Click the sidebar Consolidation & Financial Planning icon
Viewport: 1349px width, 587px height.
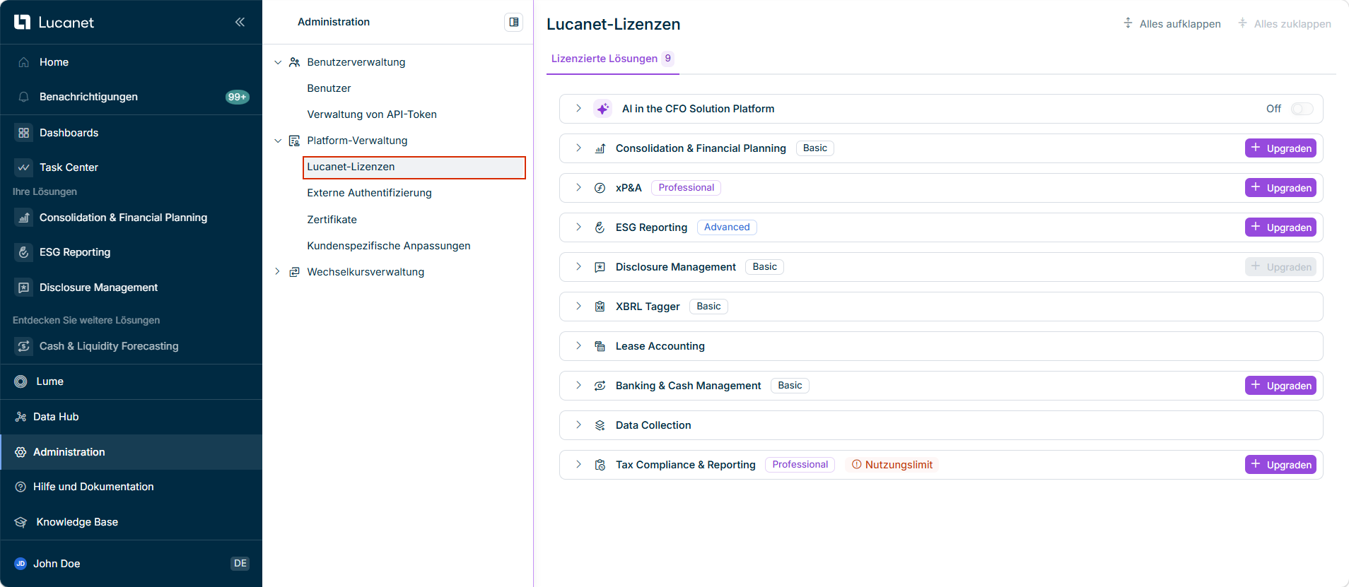tap(24, 218)
